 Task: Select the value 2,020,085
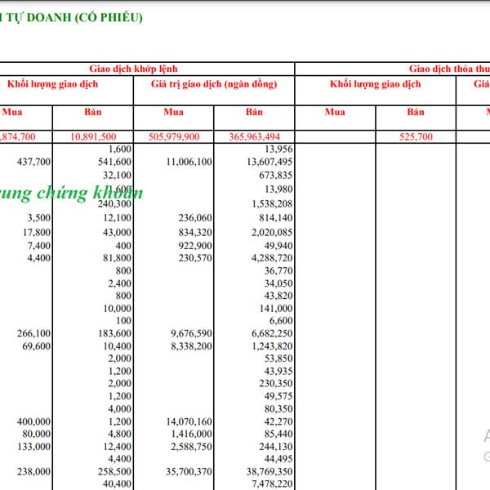272,233
